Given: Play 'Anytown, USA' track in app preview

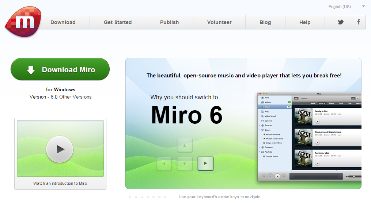Looking at the screenshot, I should [317, 163].
